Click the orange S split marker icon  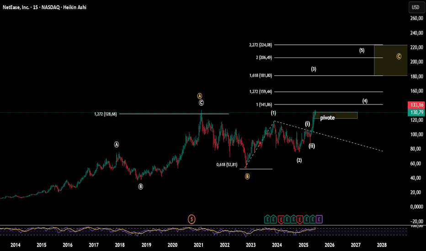[192, 219]
